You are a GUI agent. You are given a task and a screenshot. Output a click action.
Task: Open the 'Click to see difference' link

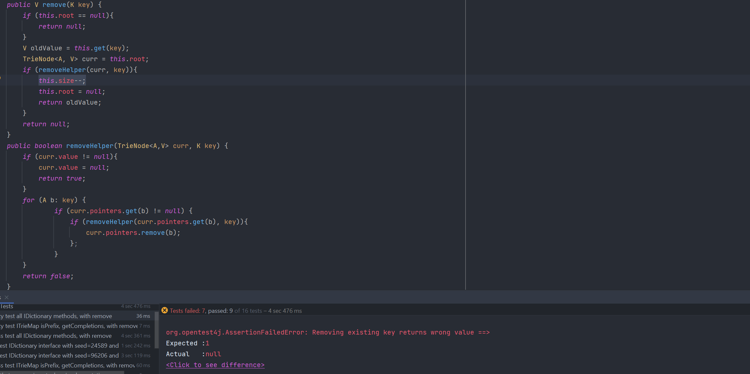pyautogui.click(x=215, y=365)
